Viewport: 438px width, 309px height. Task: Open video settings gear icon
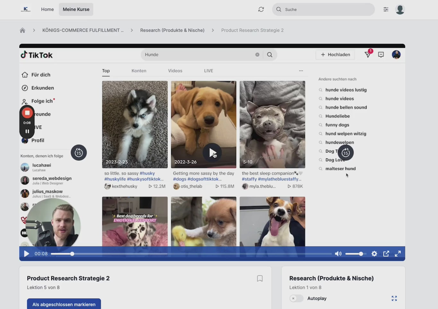pos(374,254)
